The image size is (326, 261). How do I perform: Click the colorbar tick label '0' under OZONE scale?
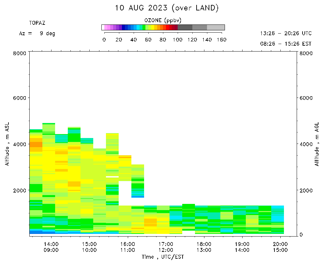coord(104,40)
